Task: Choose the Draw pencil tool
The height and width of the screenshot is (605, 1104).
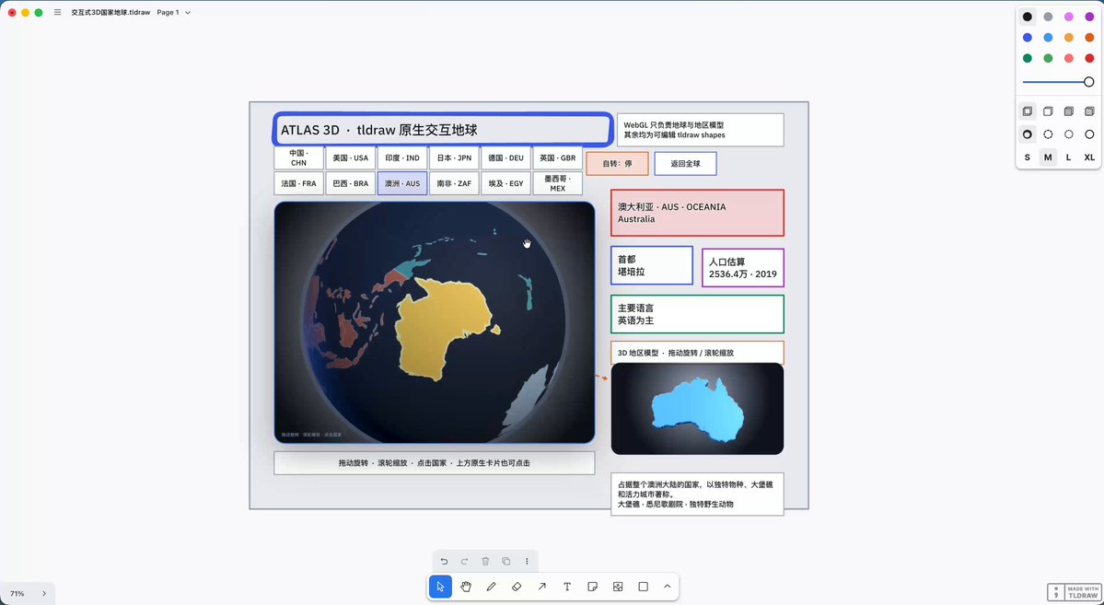Action: pos(491,587)
